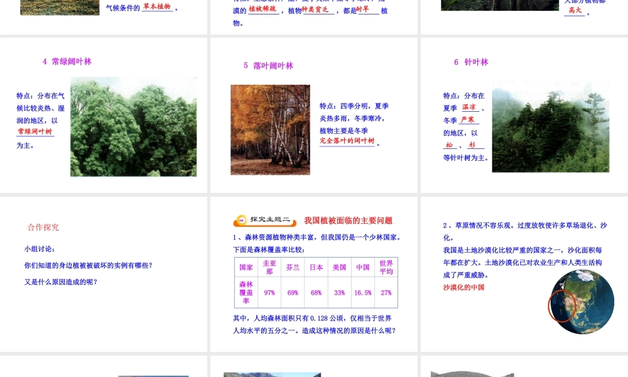Click the table header cell 圭亚那
This screenshot has width=628, height=377.
[x=269, y=267]
